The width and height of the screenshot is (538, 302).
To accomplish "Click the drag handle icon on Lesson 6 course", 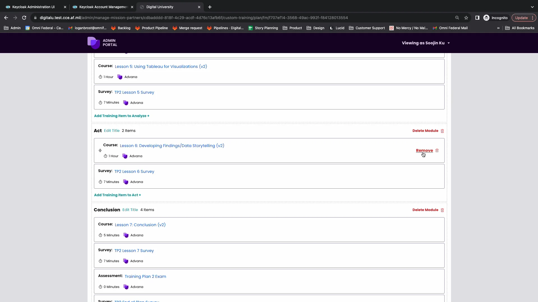I will 100,150.
